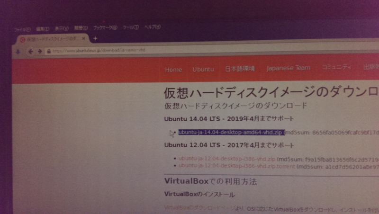Click the VirtualBoxでの利用方法 heading
The width and height of the screenshot is (379, 214).
tap(210, 181)
